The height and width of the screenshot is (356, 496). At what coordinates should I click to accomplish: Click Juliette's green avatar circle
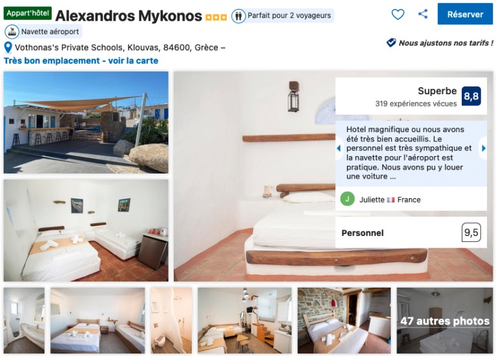(347, 199)
